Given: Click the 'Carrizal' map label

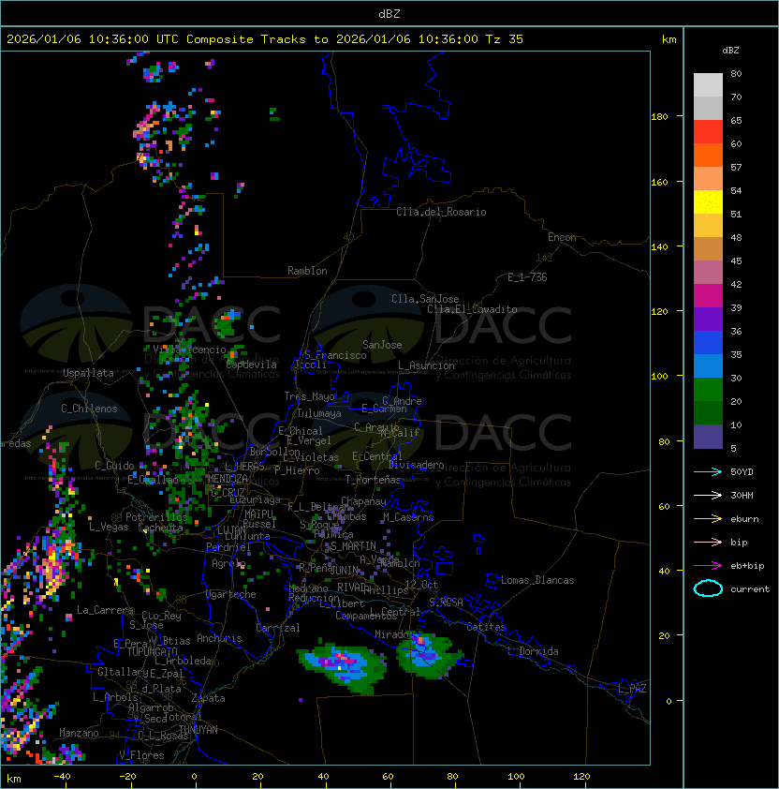Looking at the screenshot, I should pyautogui.click(x=277, y=628).
